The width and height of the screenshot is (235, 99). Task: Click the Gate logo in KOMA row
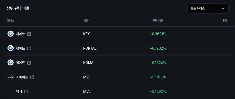click(x=11, y=62)
